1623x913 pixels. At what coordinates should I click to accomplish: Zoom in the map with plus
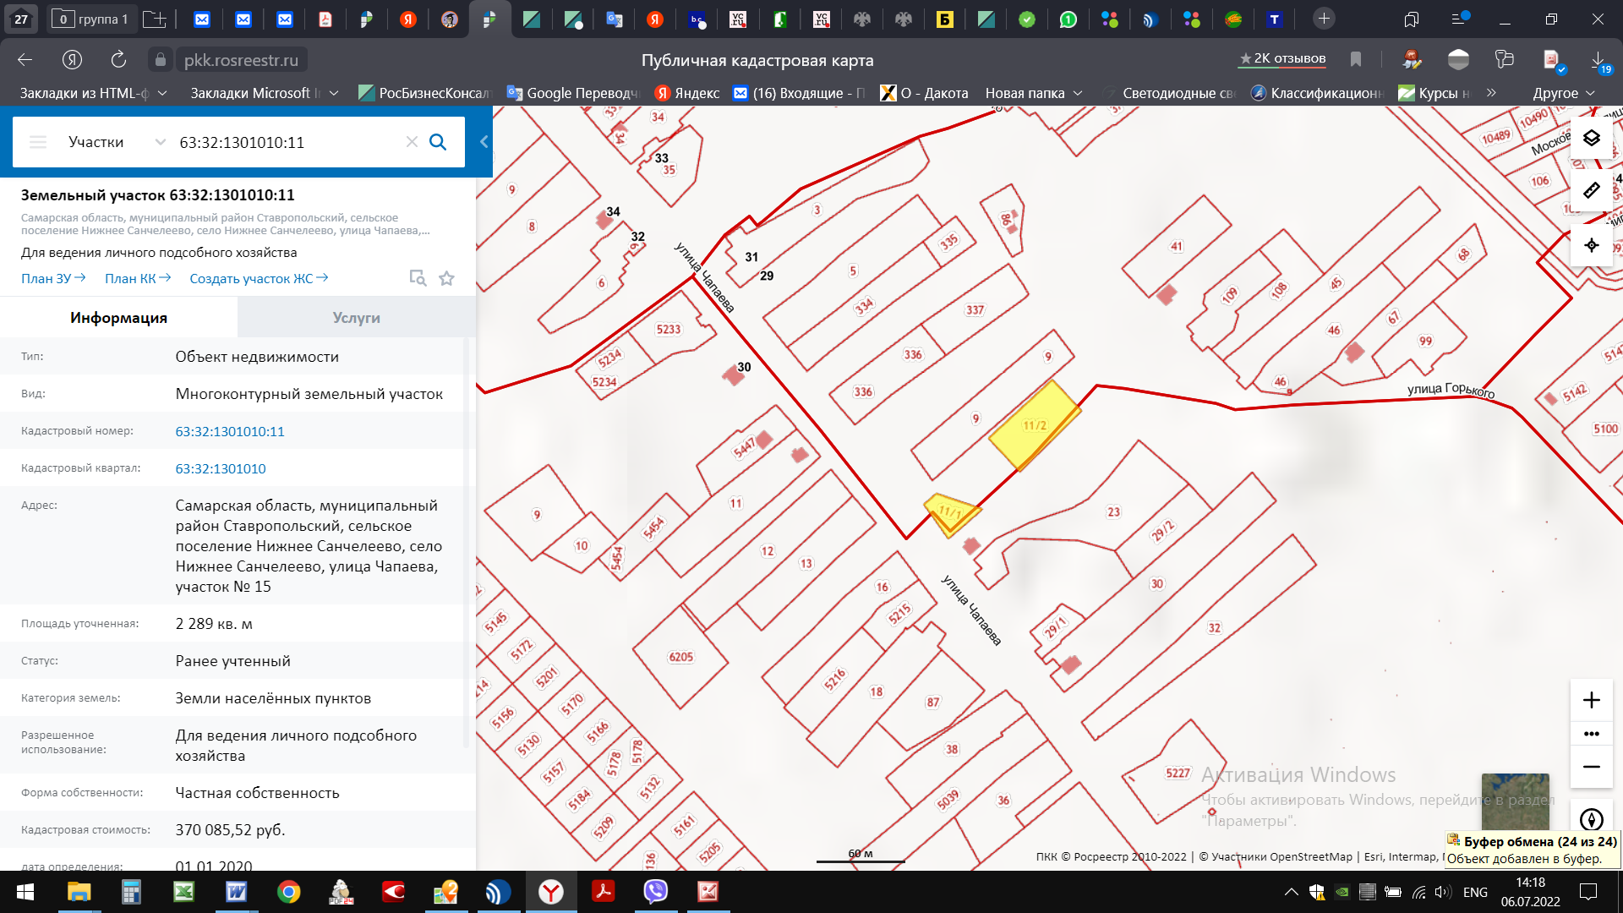1591,700
